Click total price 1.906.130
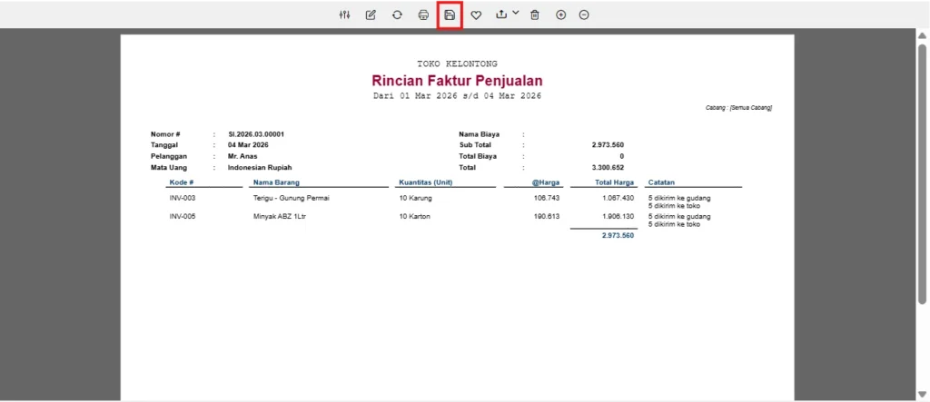The height and width of the screenshot is (402, 930). (x=617, y=216)
